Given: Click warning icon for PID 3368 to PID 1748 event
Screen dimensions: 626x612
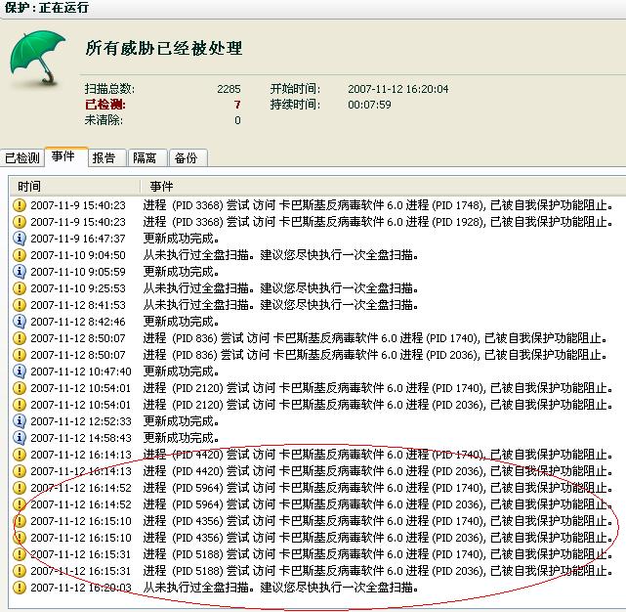Looking at the screenshot, I should [20, 205].
